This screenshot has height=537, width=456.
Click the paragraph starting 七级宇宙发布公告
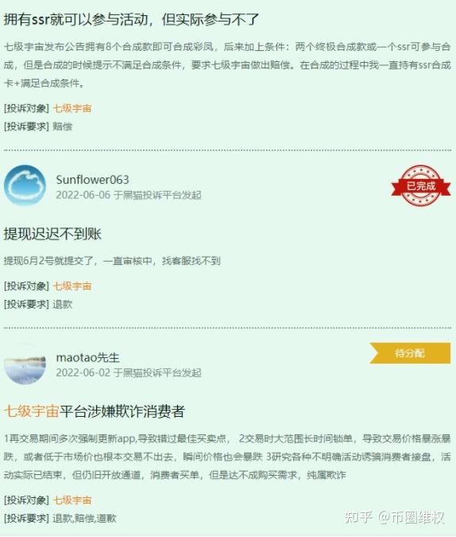coord(227,64)
